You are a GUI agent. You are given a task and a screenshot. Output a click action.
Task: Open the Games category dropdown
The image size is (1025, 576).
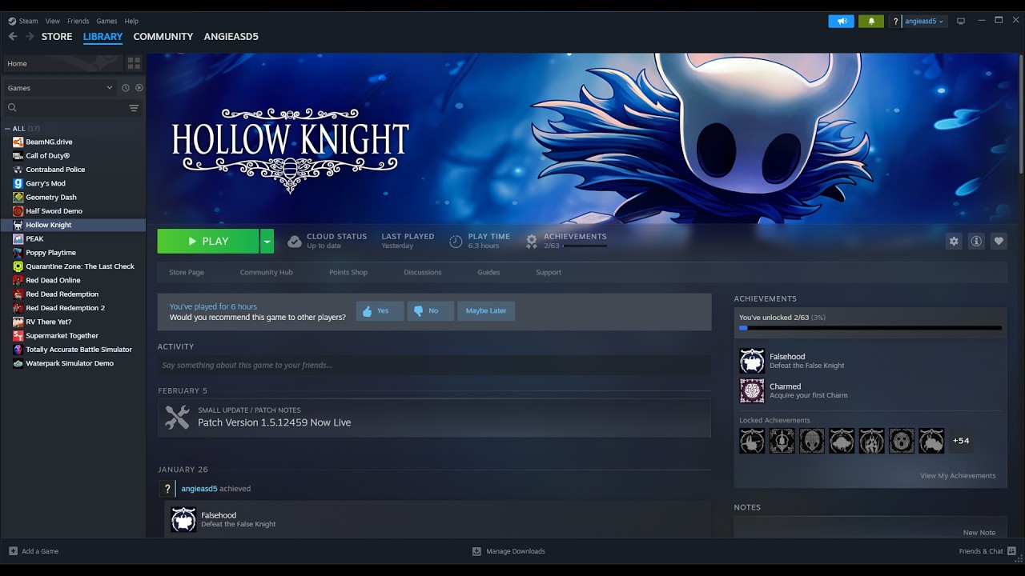click(x=60, y=88)
